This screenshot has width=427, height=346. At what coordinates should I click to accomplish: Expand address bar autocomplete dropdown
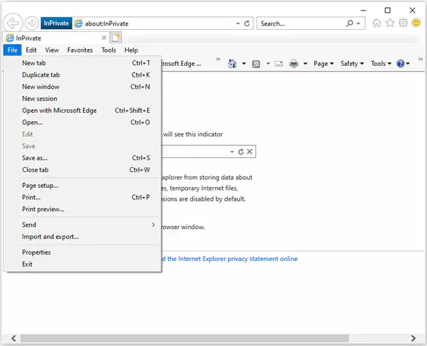238,23
